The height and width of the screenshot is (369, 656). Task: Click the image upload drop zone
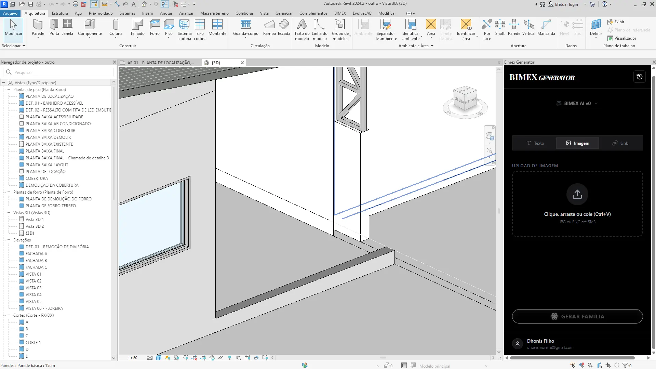pyautogui.click(x=577, y=204)
